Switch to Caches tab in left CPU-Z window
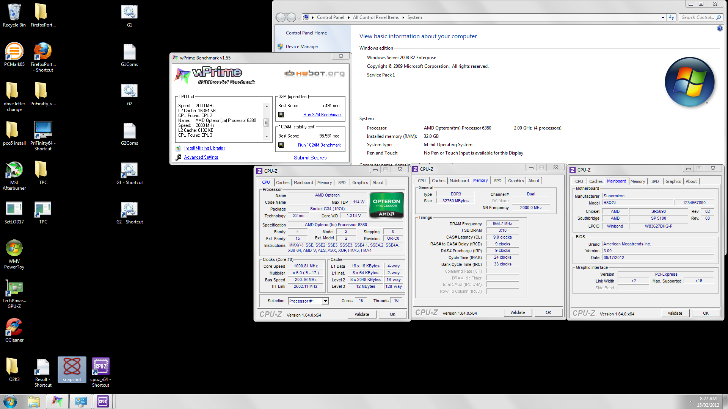Viewport: 728px width, 409px height. coord(282,183)
